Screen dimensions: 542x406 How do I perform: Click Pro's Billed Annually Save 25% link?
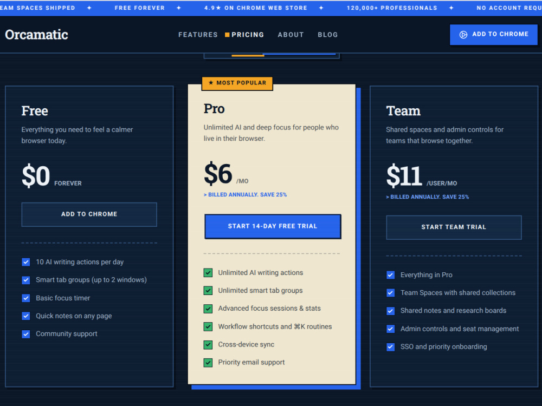245,195
